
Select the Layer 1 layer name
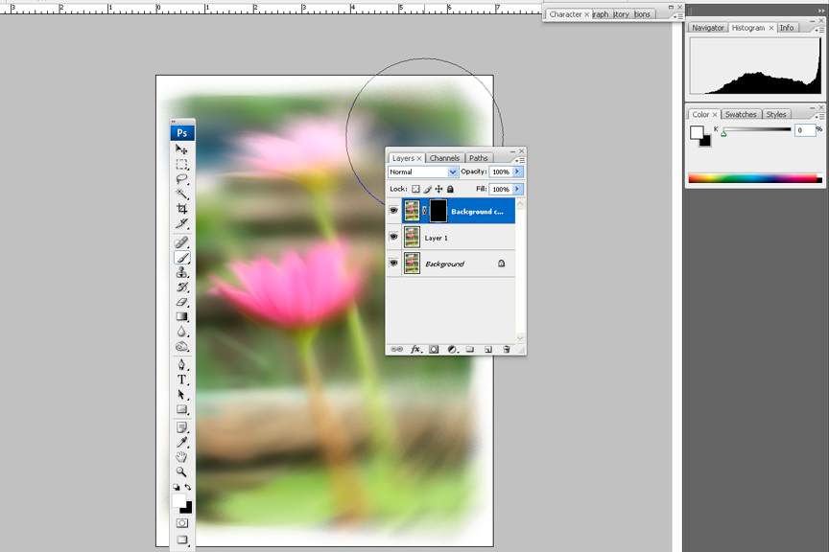pos(437,238)
